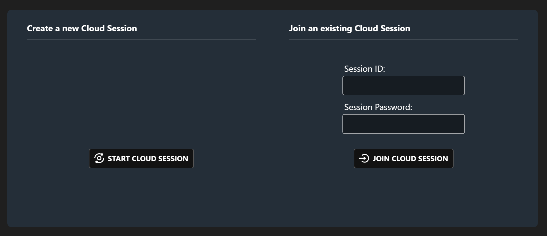Click the divider under Create a new Cloud Session
Viewport: 547px width, 236px height.
pos(141,39)
